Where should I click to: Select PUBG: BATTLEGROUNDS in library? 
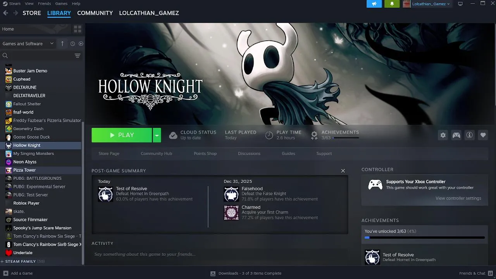coord(41,178)
